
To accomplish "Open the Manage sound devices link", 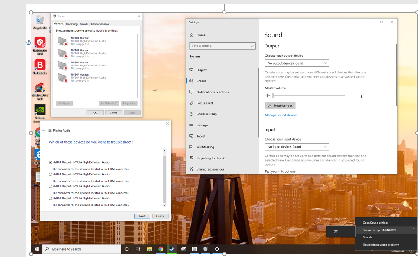I will pyautogui.click(x=281, y=115).
